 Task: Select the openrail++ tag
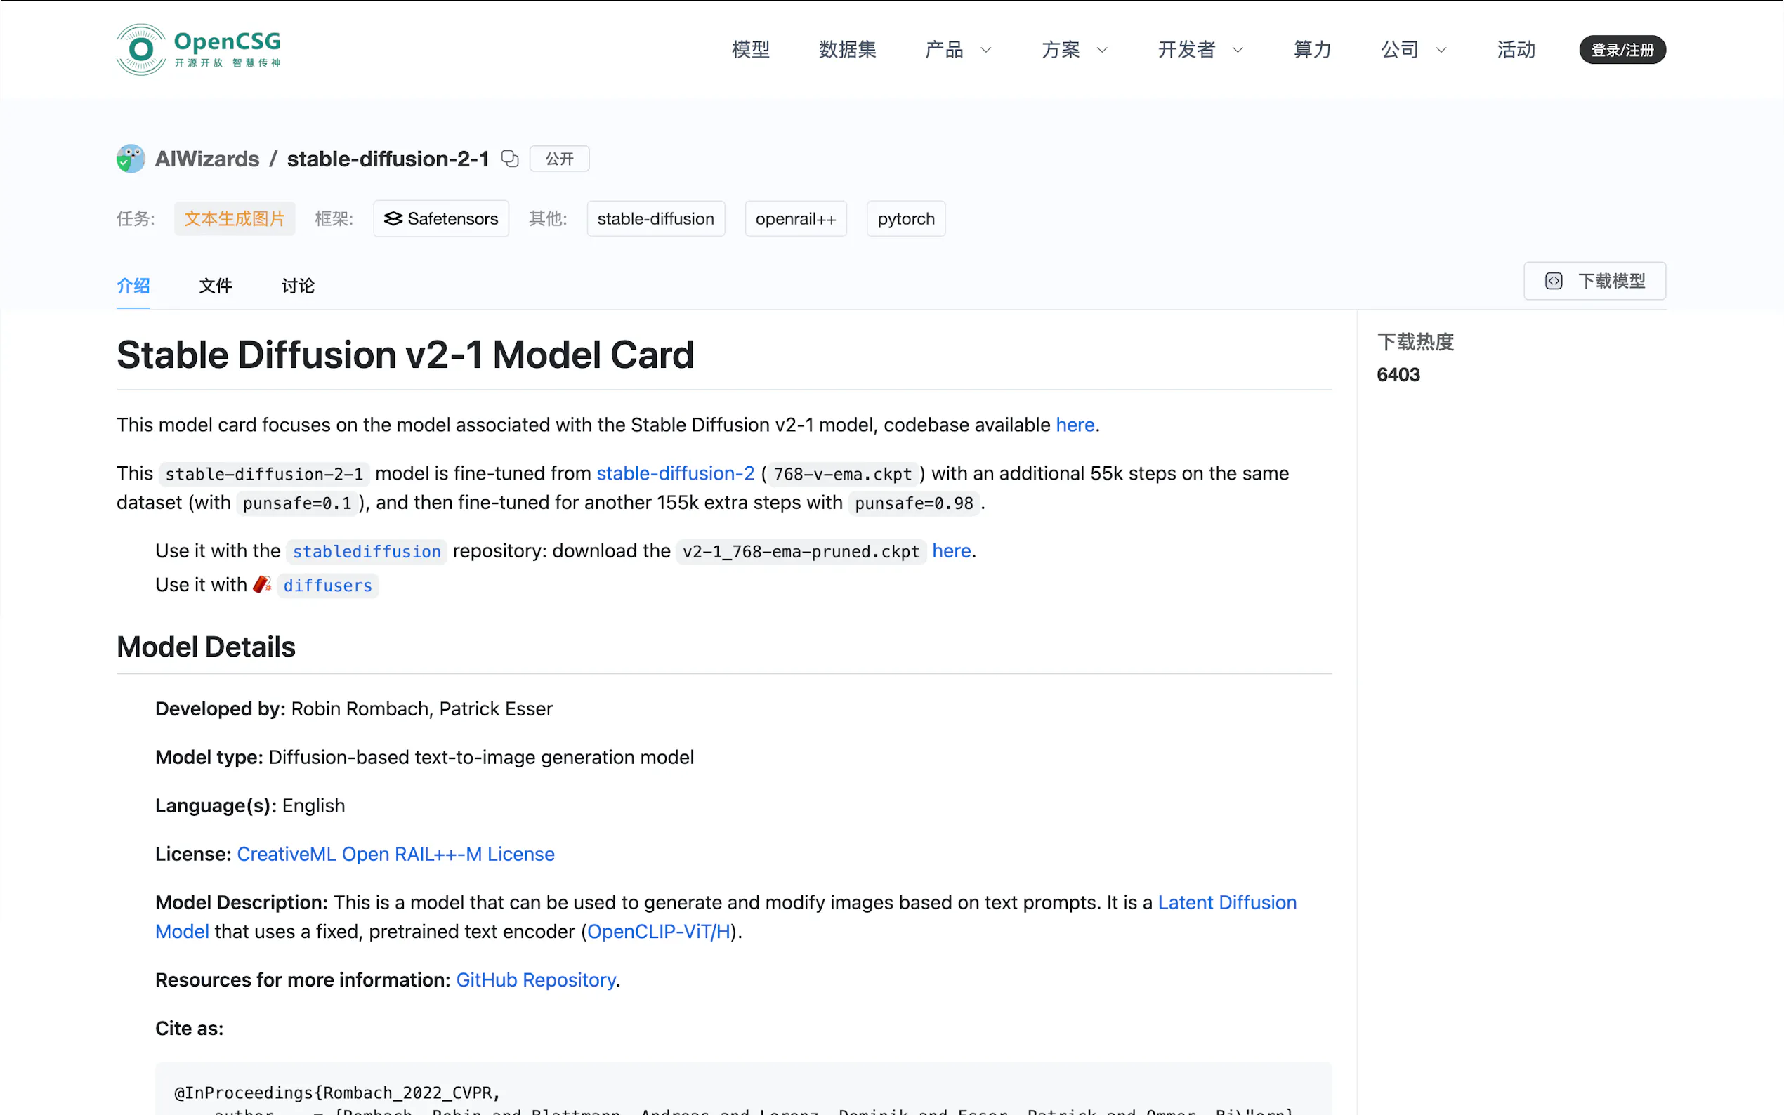click(x=796, y=218)
